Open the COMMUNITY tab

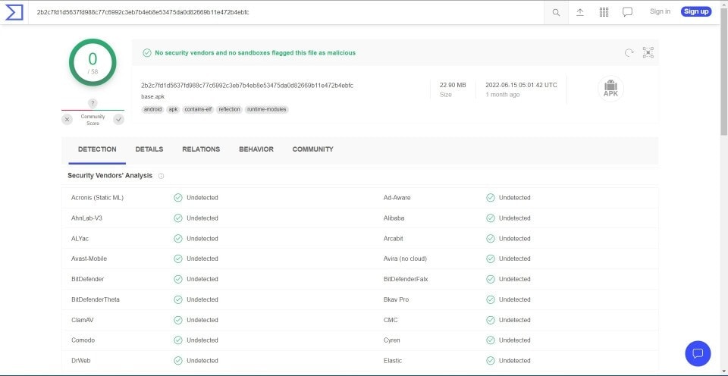(313, 149)
